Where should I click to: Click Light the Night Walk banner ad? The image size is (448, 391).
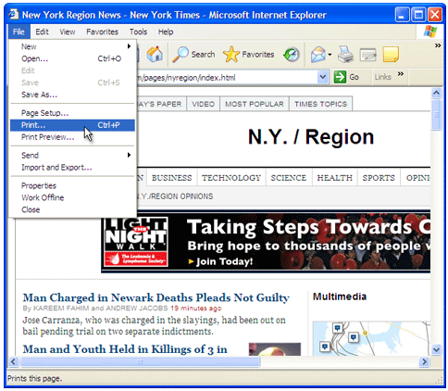coord(266,242)
